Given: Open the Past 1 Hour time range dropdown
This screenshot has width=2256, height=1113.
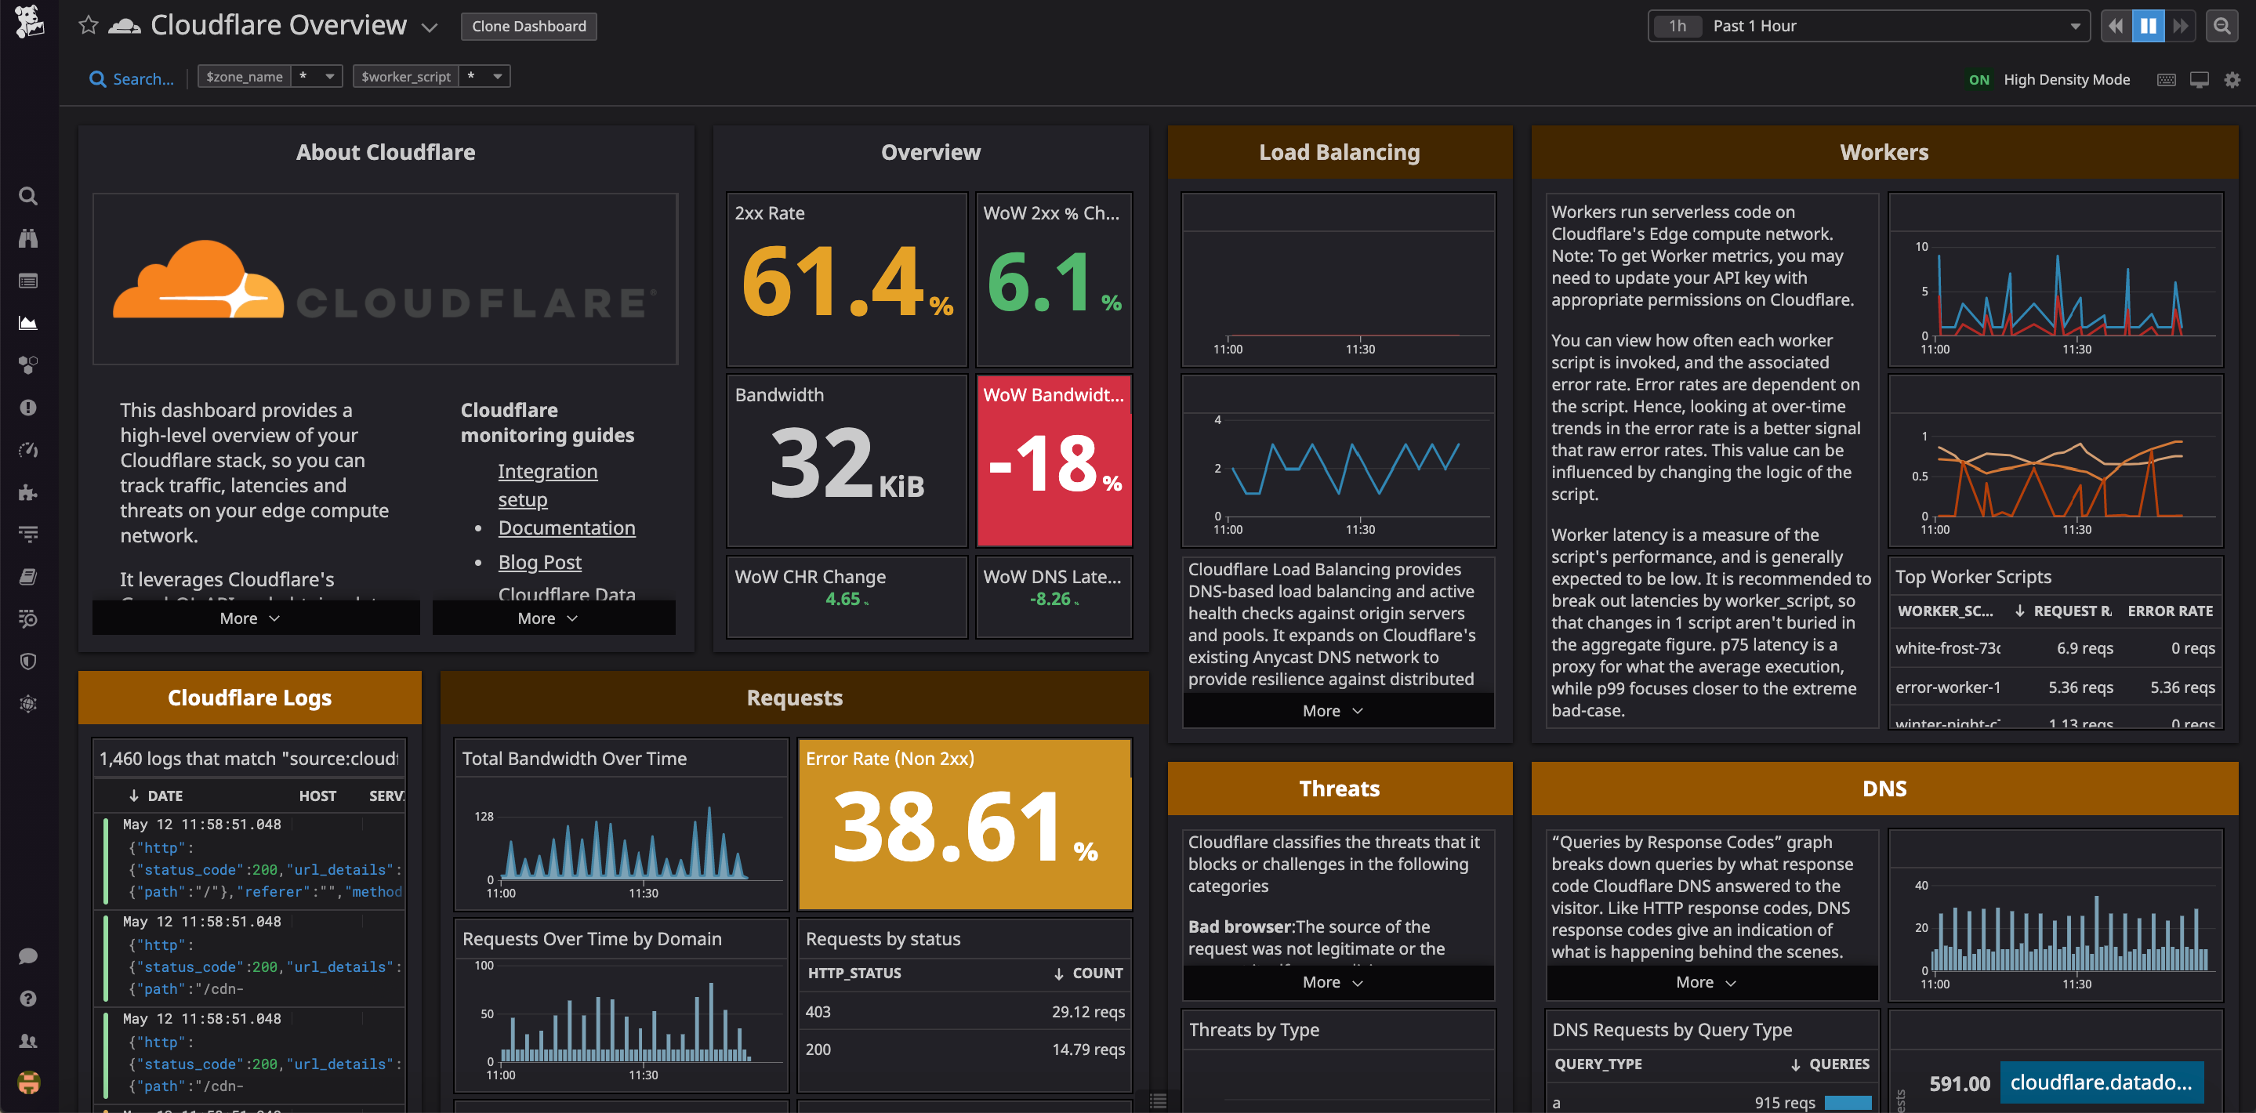Looking at the screenshot, I should [1868, 25].
